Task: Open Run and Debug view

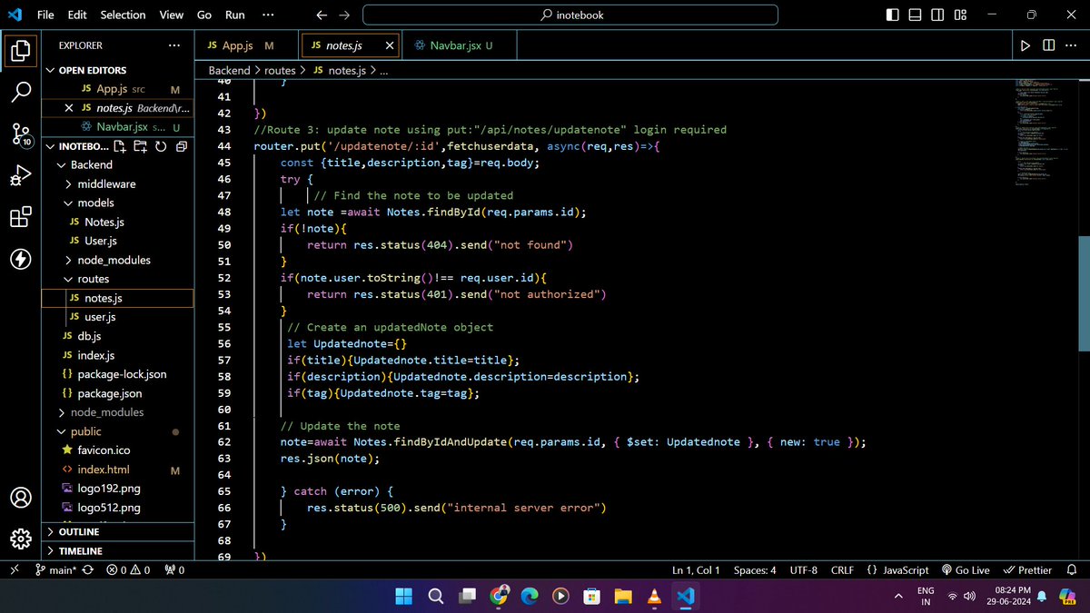Action: coord(20,175)
